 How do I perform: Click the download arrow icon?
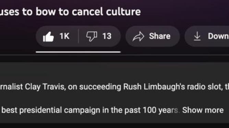coord(197,36)
